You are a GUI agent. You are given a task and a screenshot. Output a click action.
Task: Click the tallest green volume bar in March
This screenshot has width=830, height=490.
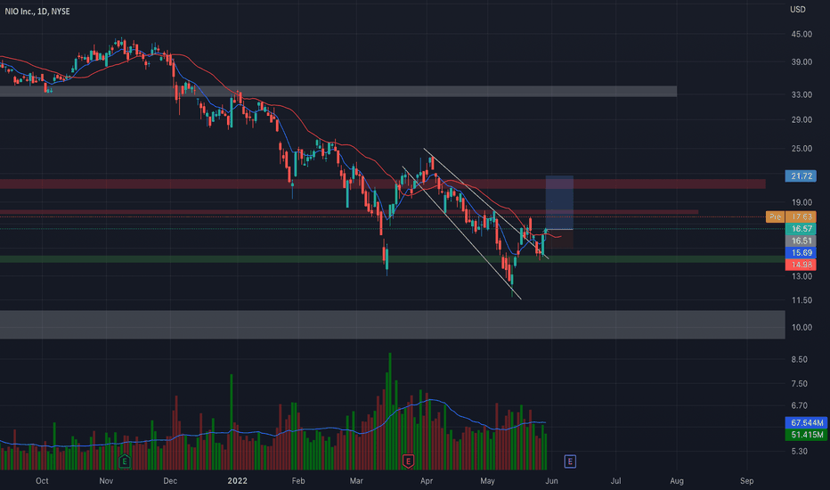390,411
